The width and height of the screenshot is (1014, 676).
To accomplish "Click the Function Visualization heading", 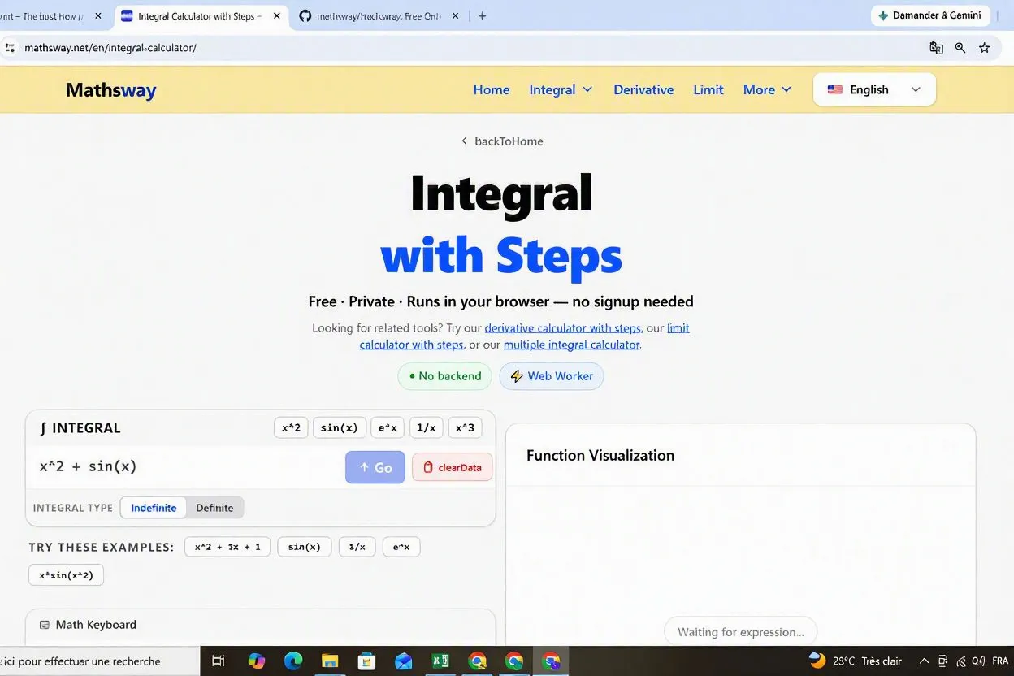I will 600,455.
